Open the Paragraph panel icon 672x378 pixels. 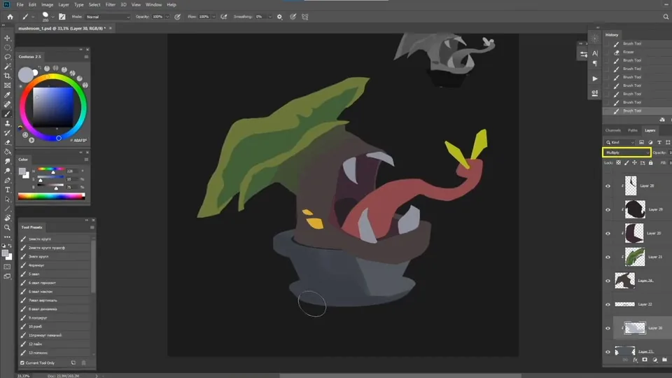(x=595, y=64)
